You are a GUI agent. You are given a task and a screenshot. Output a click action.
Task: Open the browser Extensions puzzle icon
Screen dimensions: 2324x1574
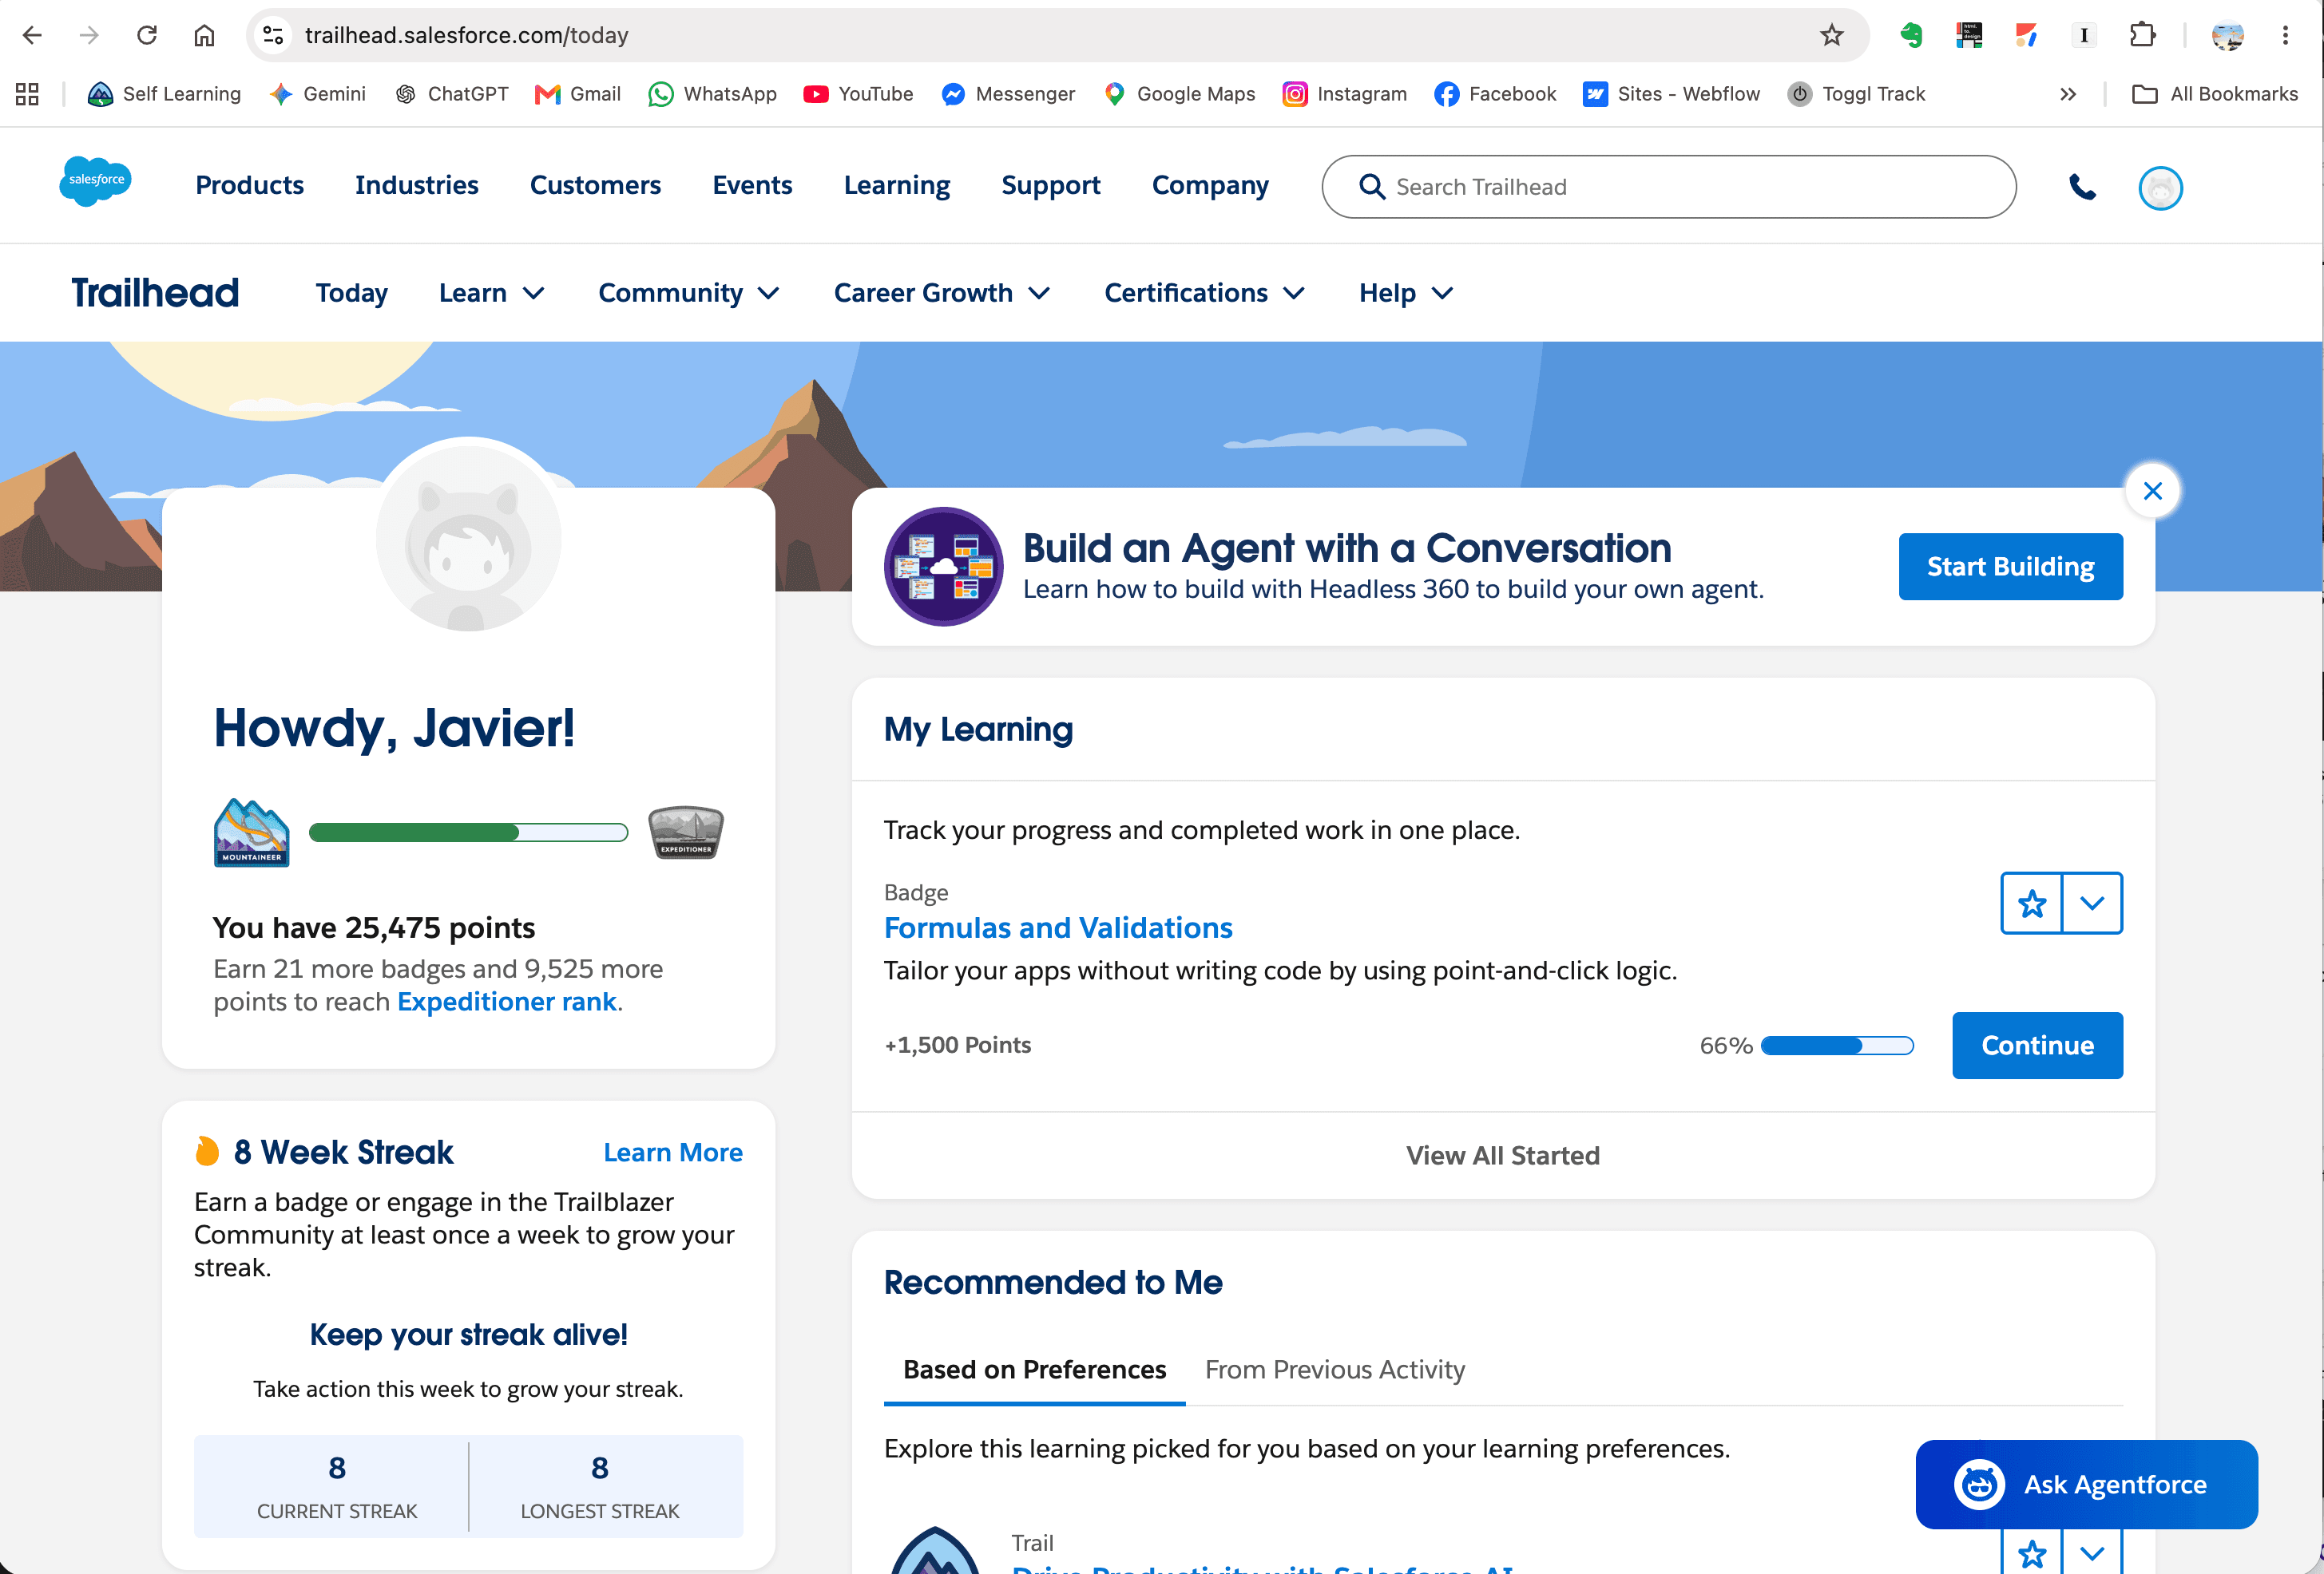[x=2142, y=36]
